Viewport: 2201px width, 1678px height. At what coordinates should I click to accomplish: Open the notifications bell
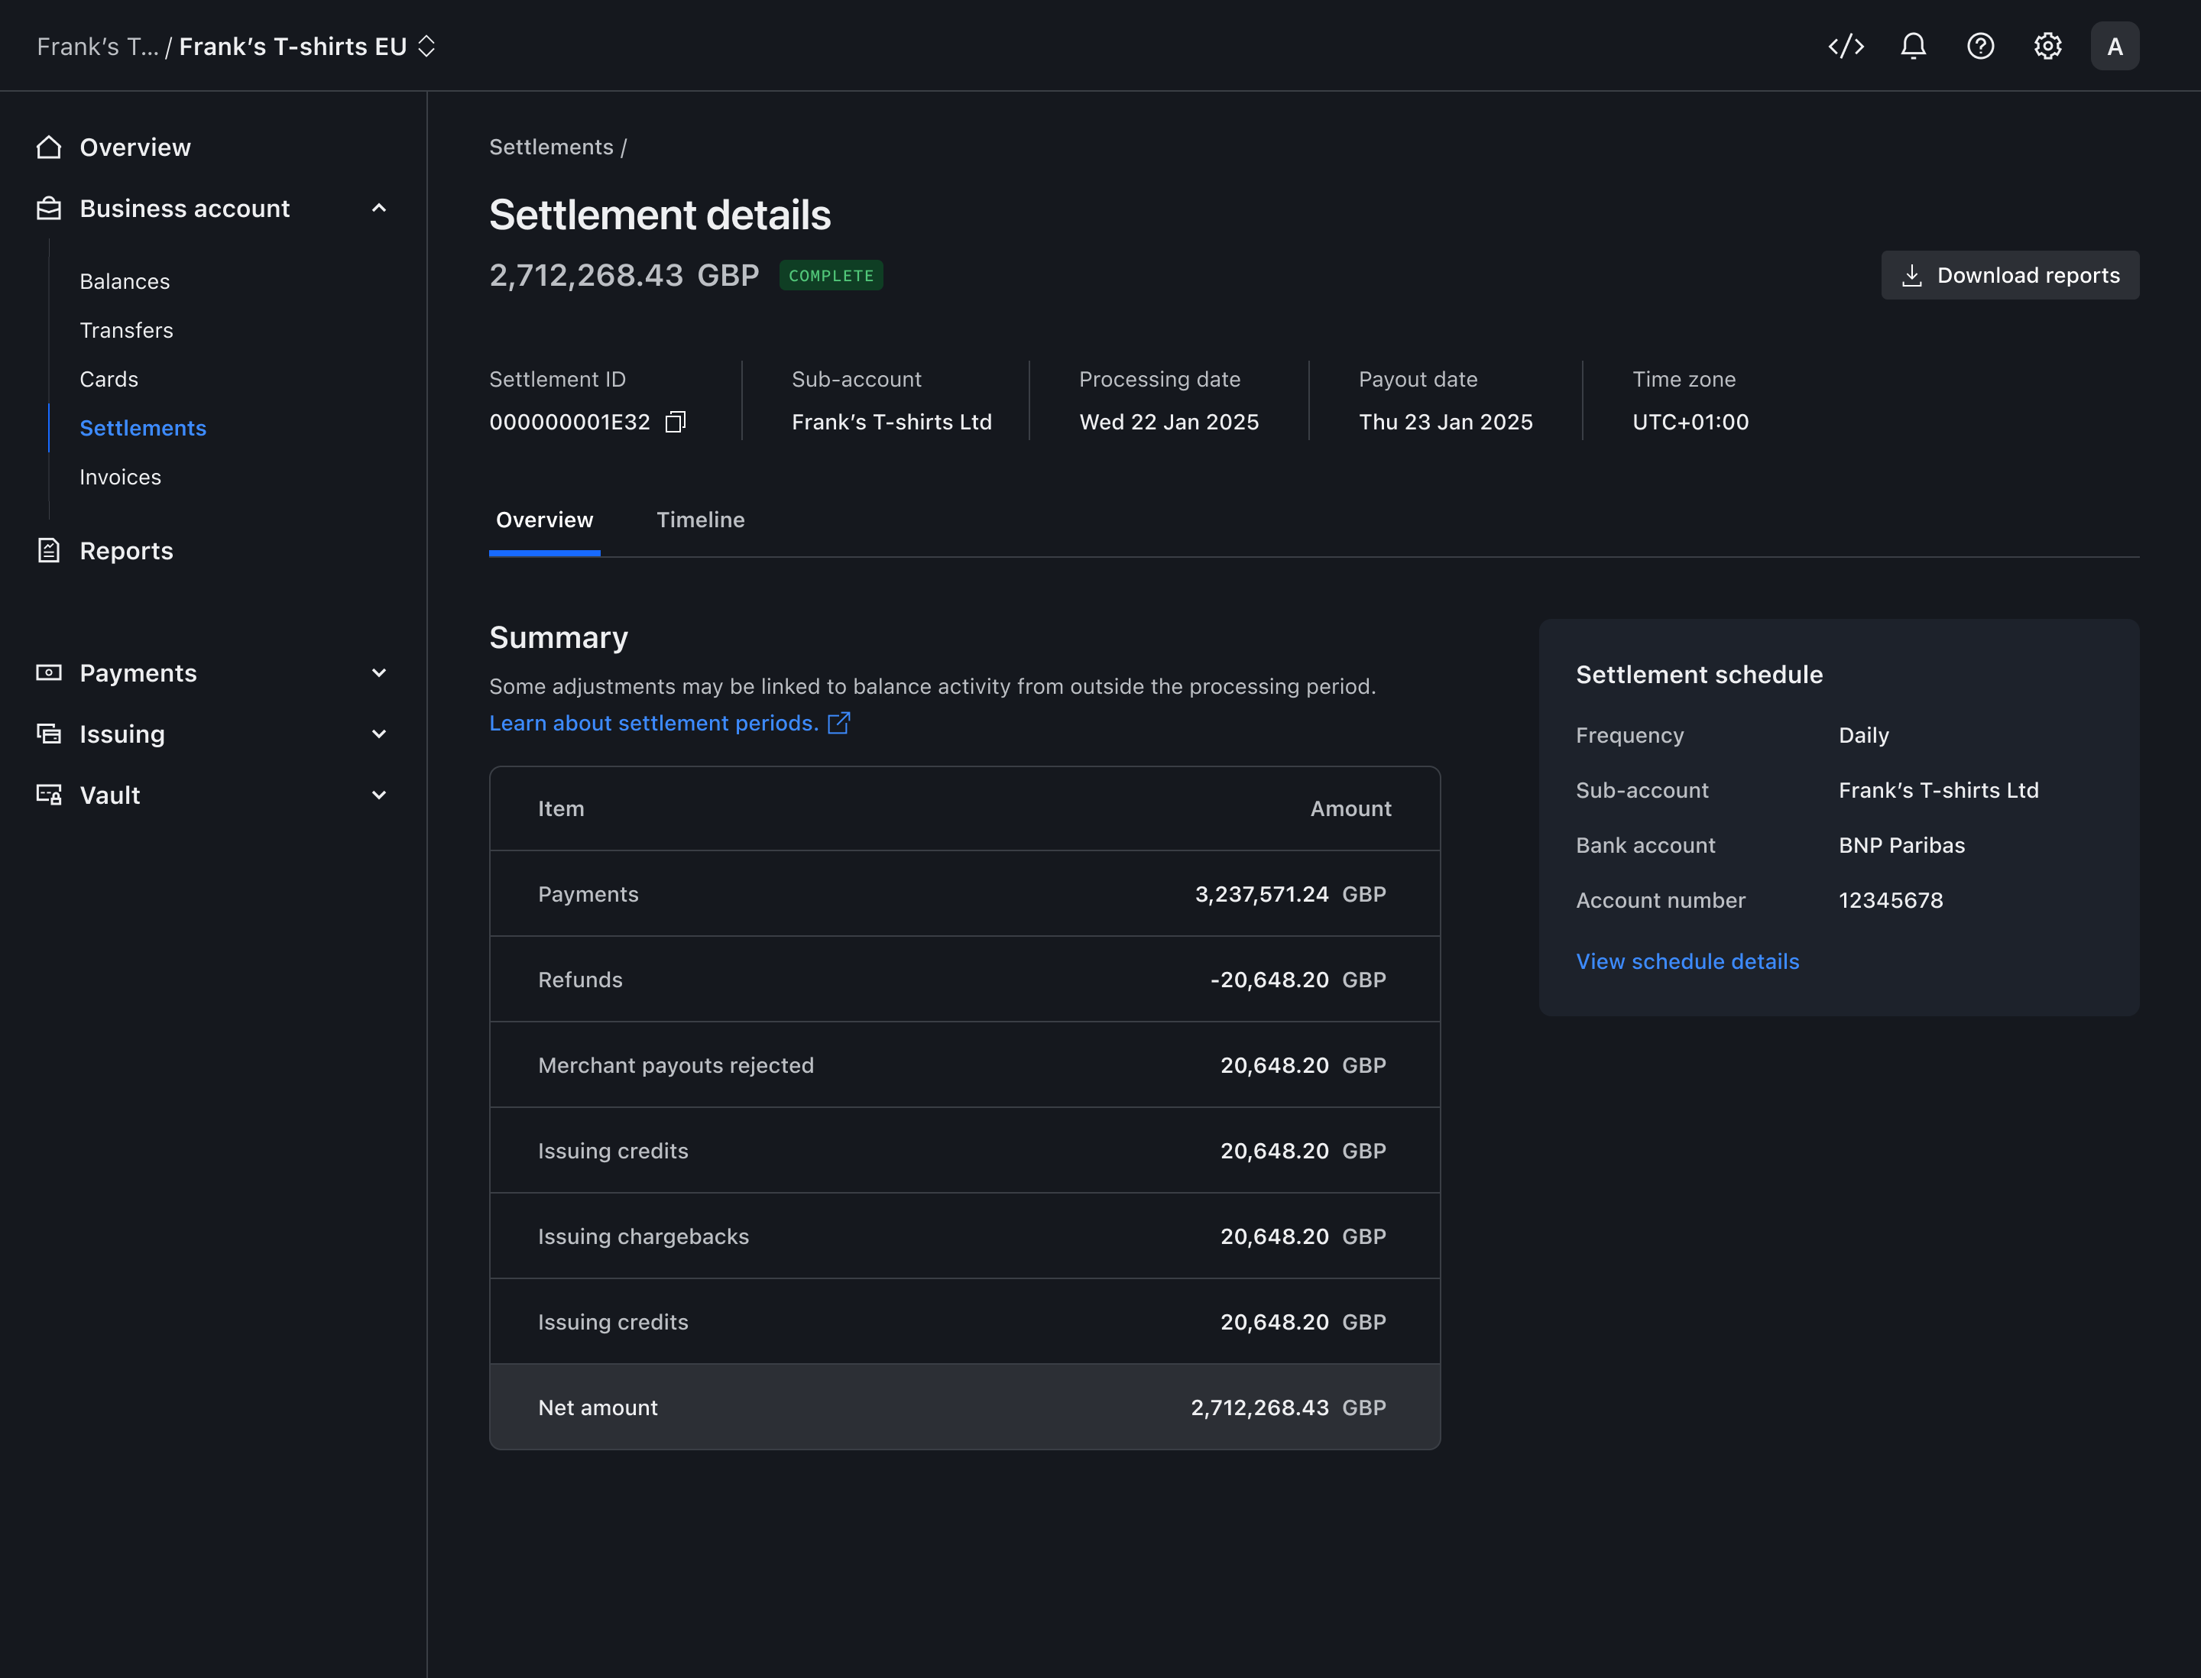click(1912, 46)
